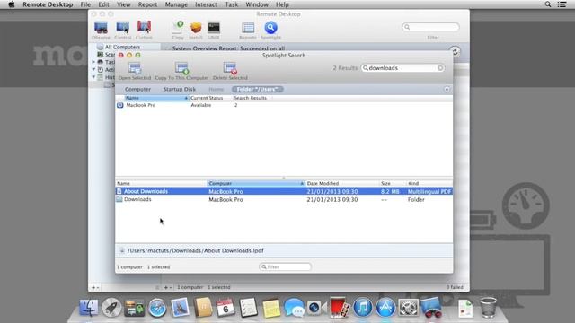Click Delete Selected icon
The image size is (575, 323).
[x=230, y=68]
